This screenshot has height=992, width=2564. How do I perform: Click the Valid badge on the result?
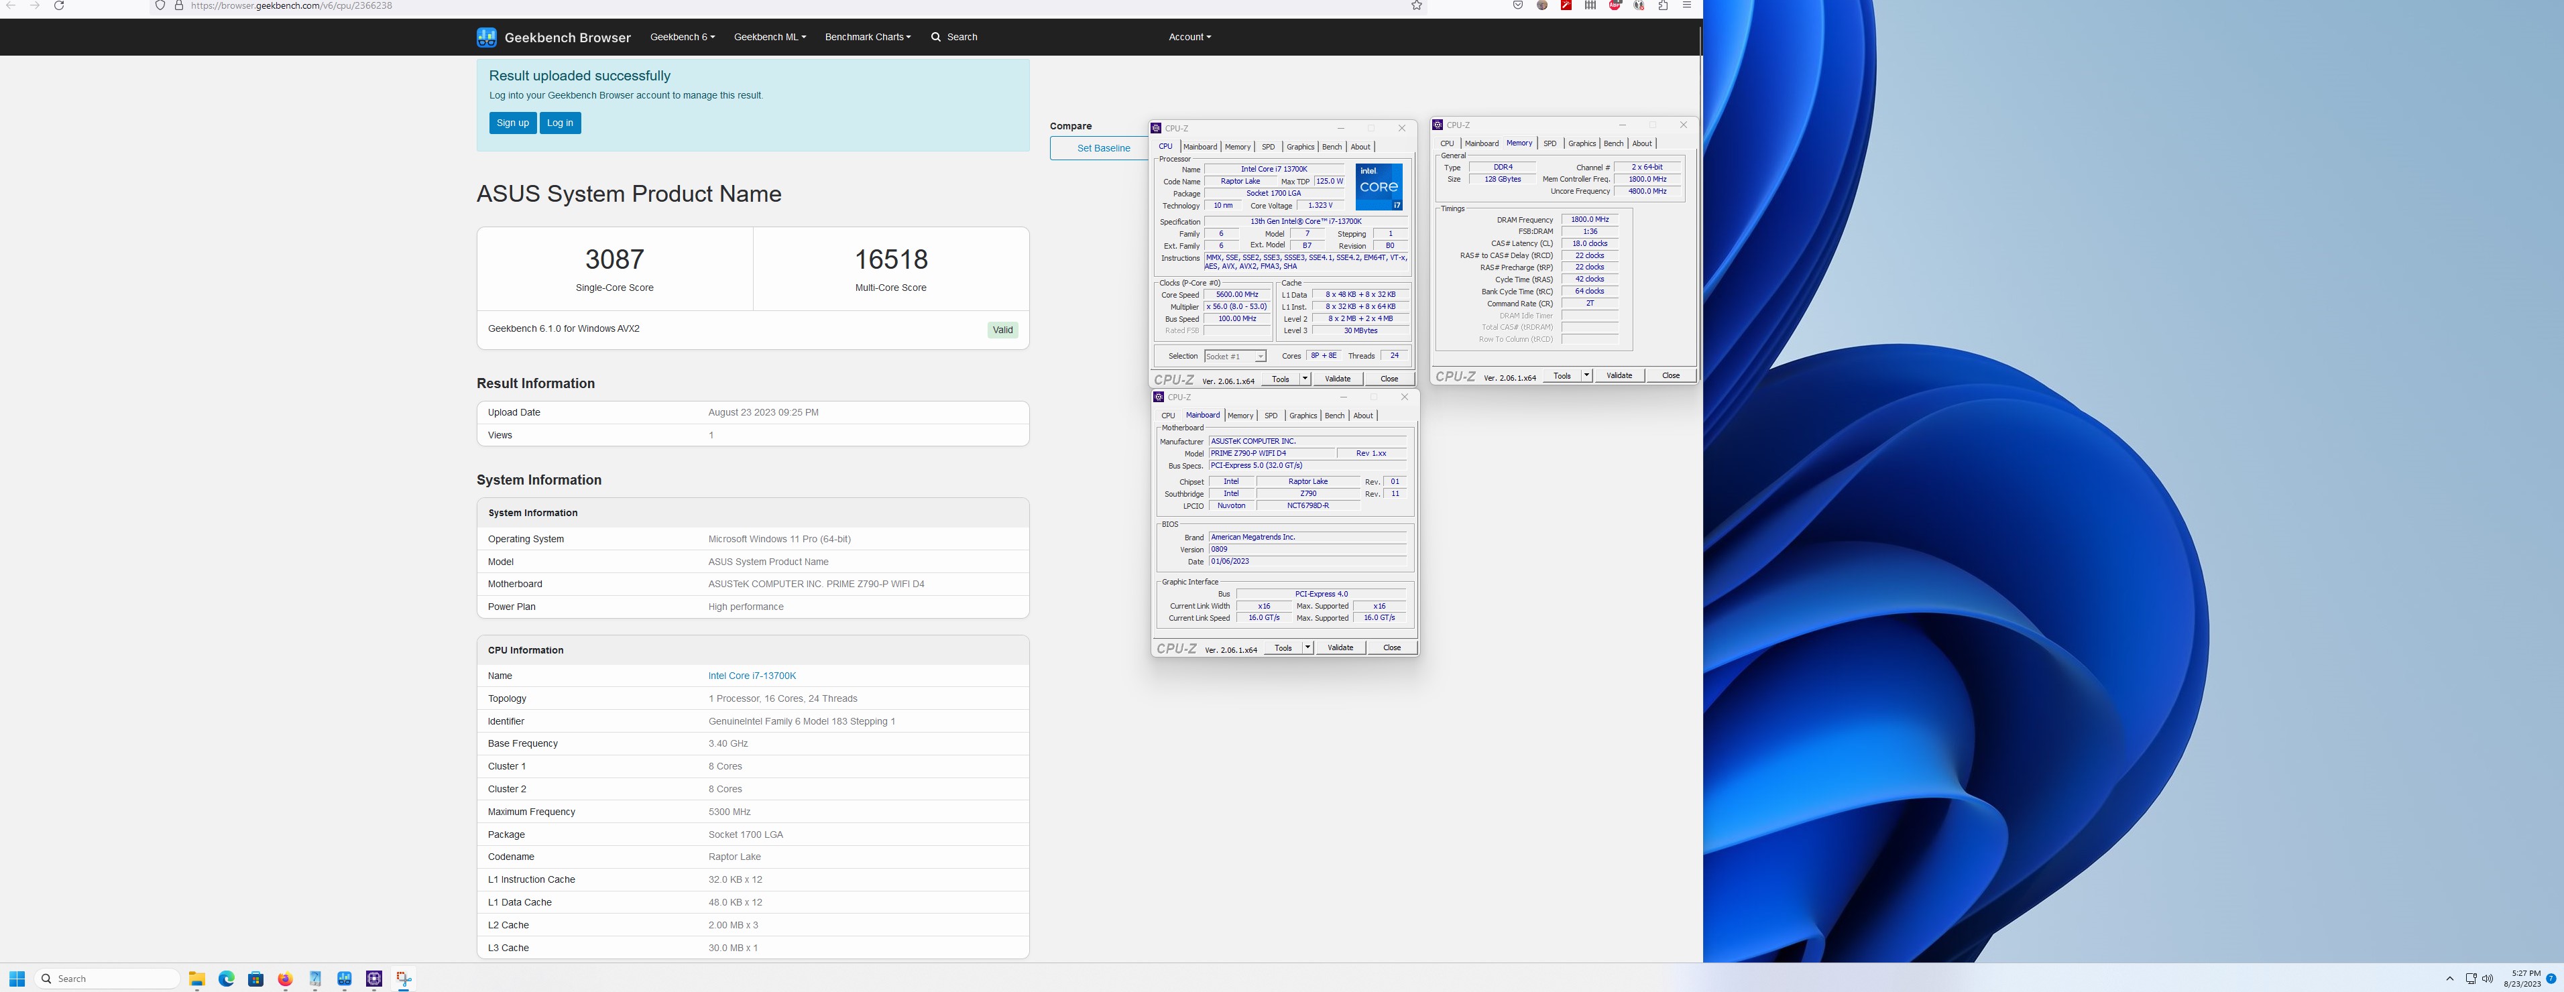[1002, 329]
